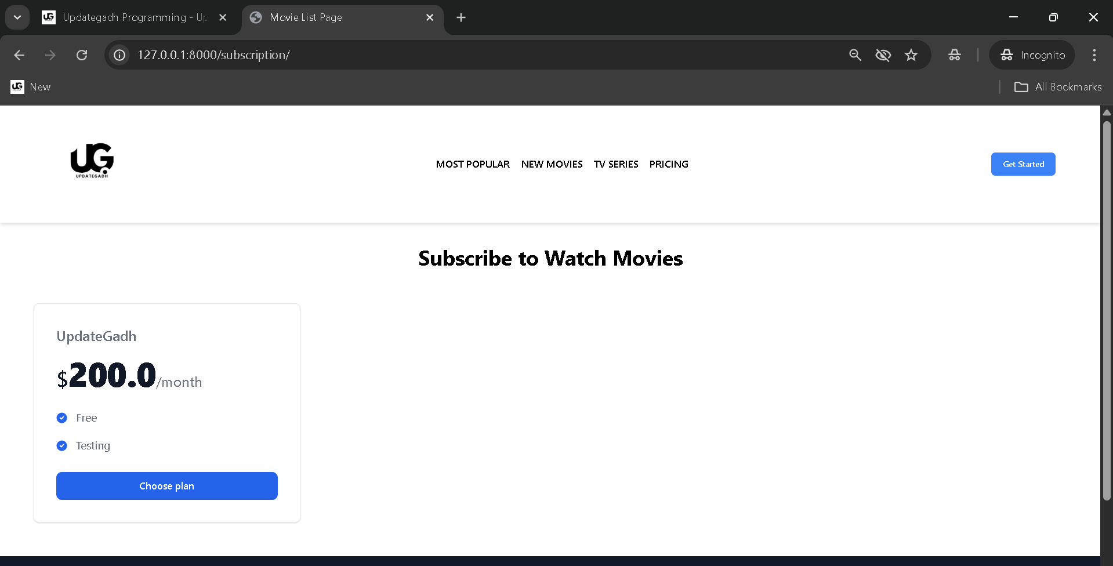Open a new tab with plus icon
Image resolution: width=1113 pixels, height=566 pixels.
461,17
